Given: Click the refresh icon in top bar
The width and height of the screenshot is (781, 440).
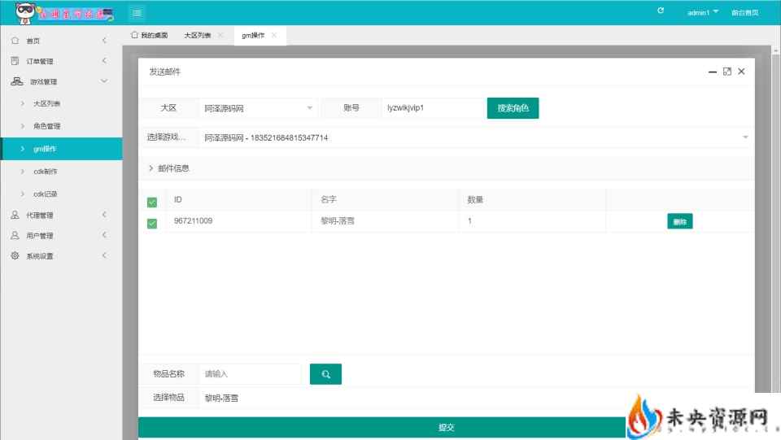Looking at the screenshot, I should (x=661, y=11).
